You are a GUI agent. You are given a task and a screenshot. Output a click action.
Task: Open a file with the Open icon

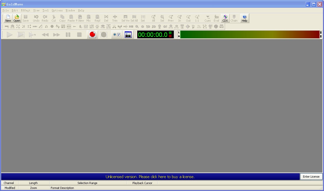(17, 18)
